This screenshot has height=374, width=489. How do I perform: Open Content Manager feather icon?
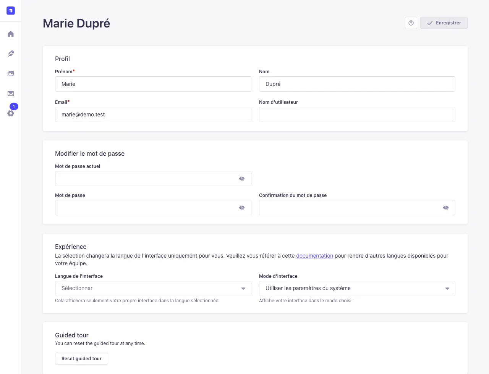(11, 54)
